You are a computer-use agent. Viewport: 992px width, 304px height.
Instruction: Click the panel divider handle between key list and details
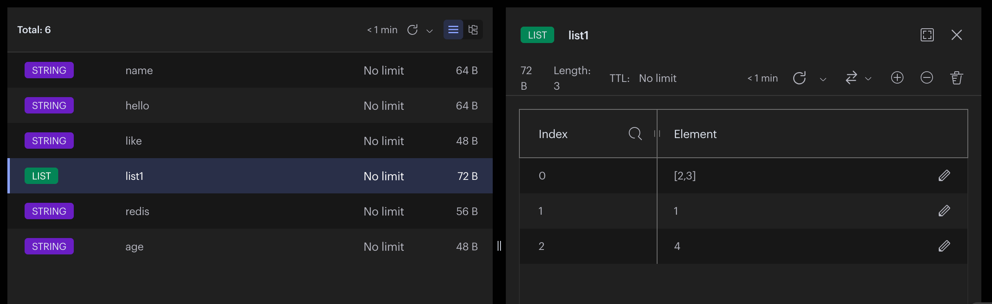point(499,245)
